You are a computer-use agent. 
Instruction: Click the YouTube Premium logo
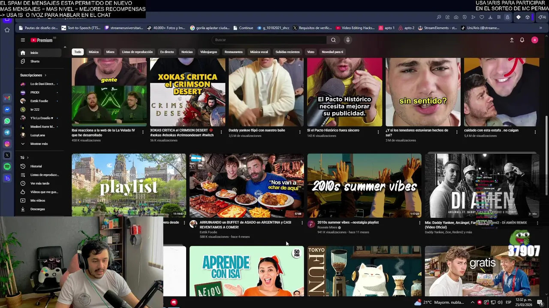coord(42,40)
